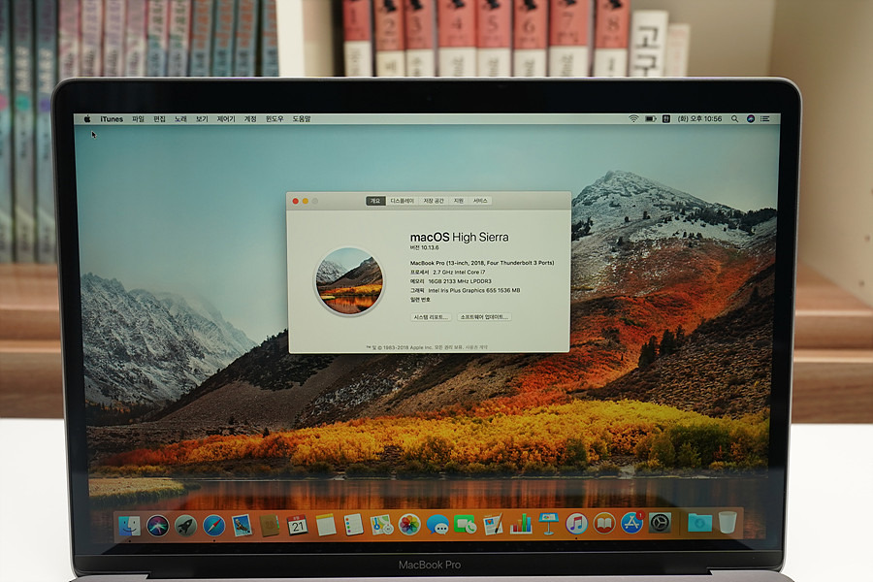The height and width of the screenshot is (582, 873).
Task: Open Spotlight search magnifier in menu bar
Action: [x=735, y=118]
